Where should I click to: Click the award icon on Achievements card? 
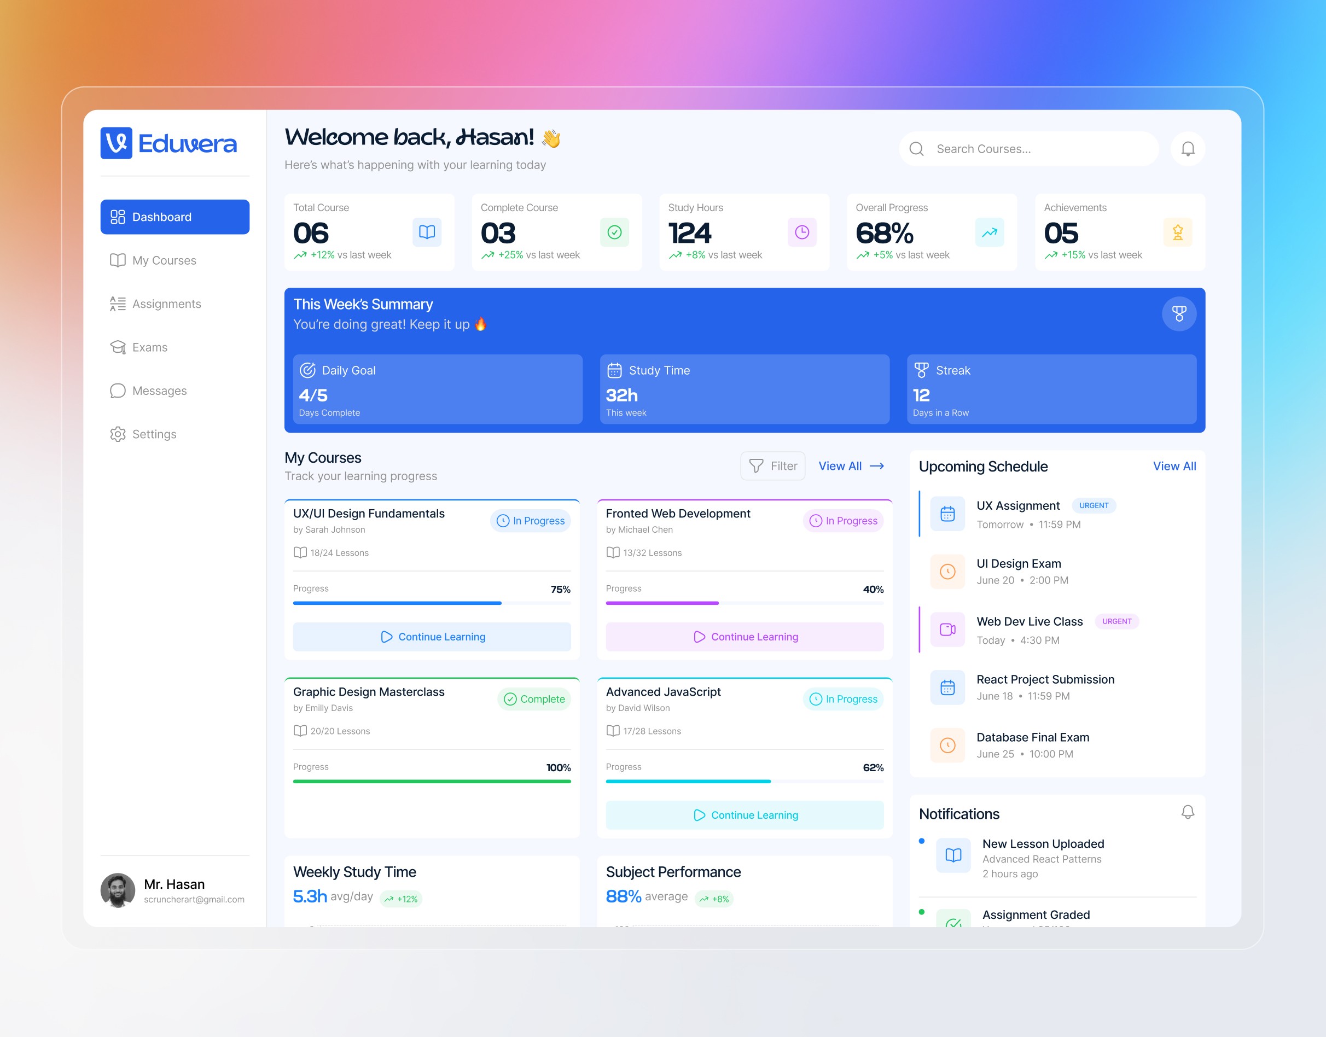coord(1177,232)
